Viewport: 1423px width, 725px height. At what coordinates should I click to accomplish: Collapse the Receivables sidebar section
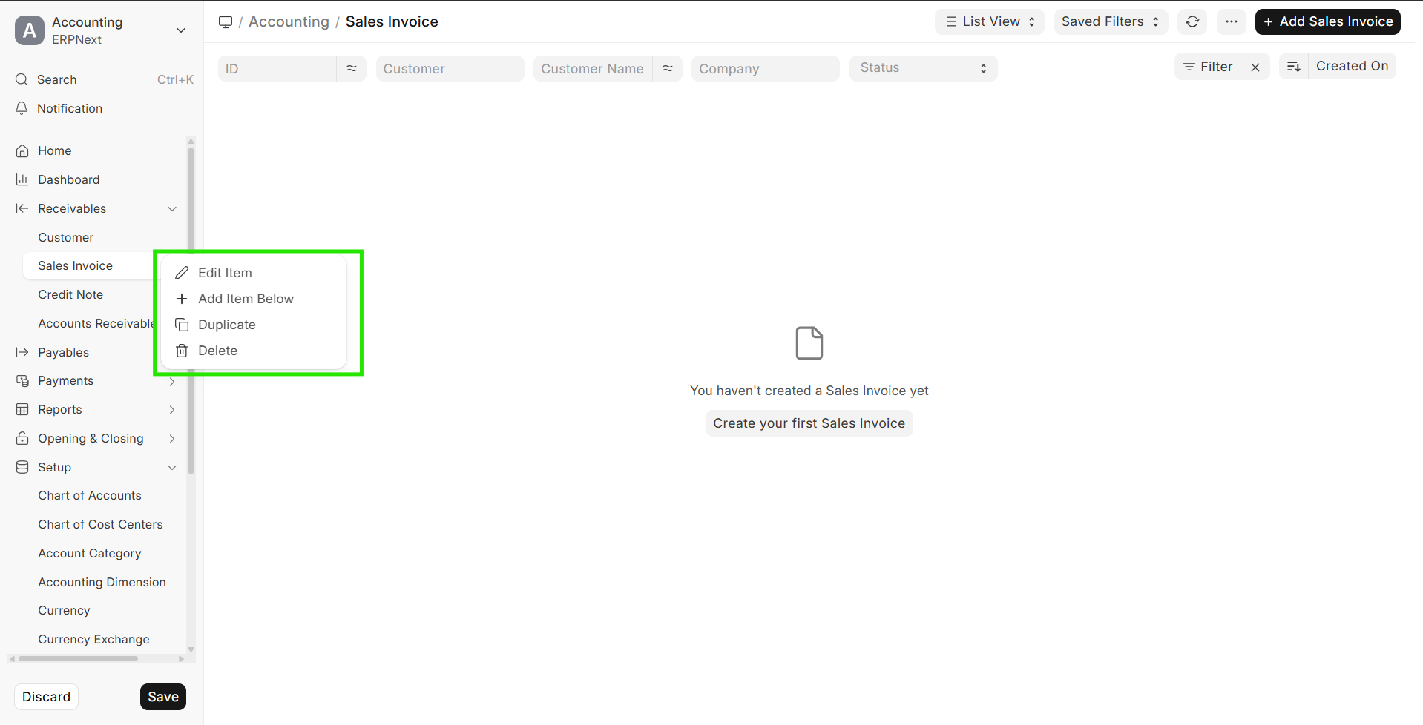[172, 209]
